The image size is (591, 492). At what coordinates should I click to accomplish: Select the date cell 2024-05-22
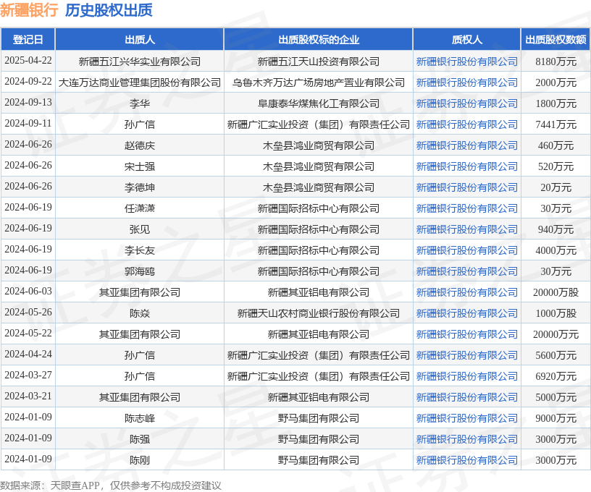click(x=28, y=334)
